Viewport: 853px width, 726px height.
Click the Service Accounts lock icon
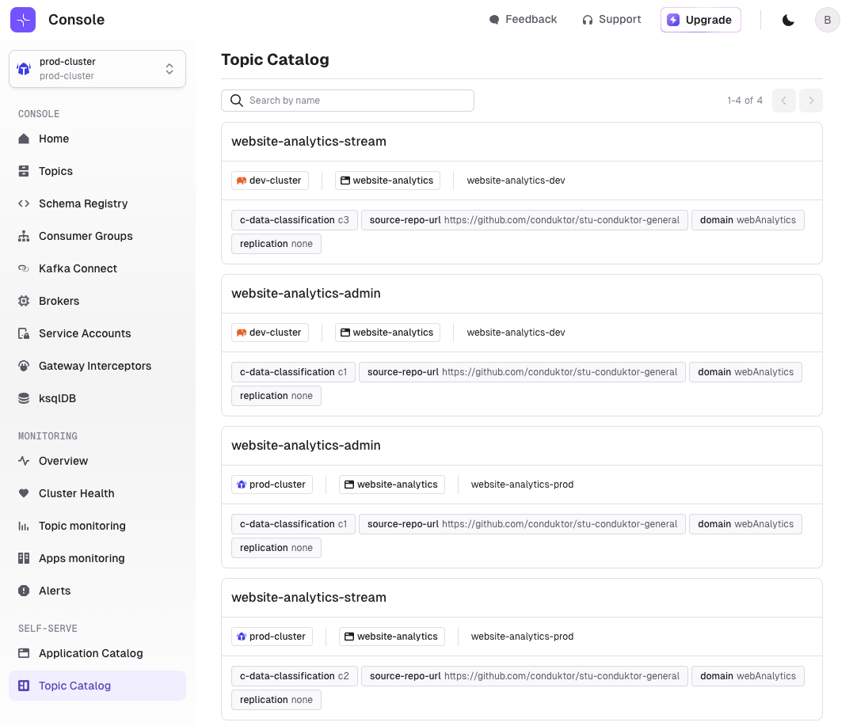click(24, 333)
